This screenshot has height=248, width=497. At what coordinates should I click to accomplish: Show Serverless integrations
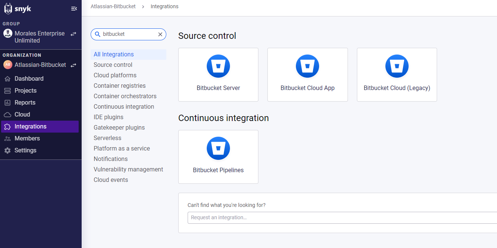click(x=107, y=138)
